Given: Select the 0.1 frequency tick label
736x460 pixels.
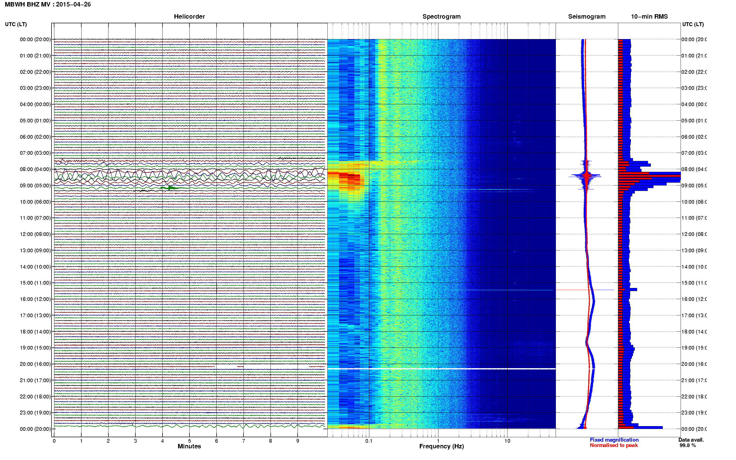Looking at the screenshot, I should click(x=369, y=441).
